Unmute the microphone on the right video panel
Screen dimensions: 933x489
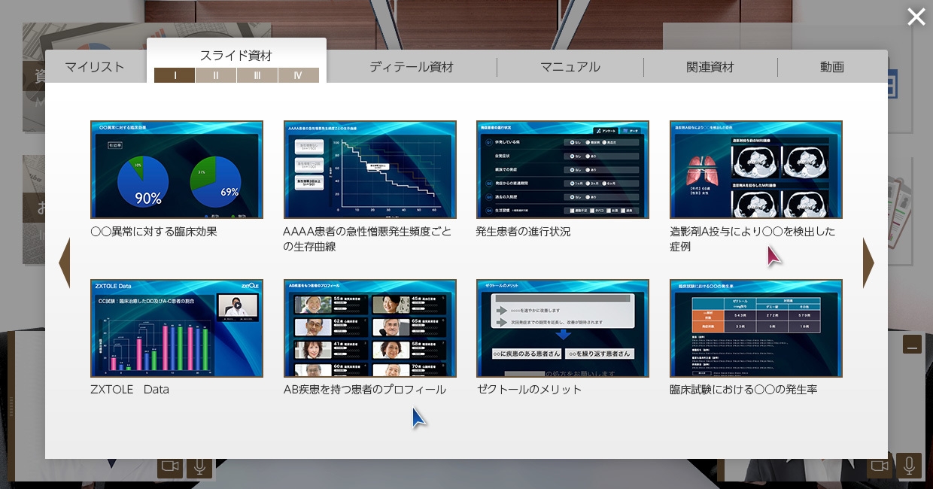(907, 466)
